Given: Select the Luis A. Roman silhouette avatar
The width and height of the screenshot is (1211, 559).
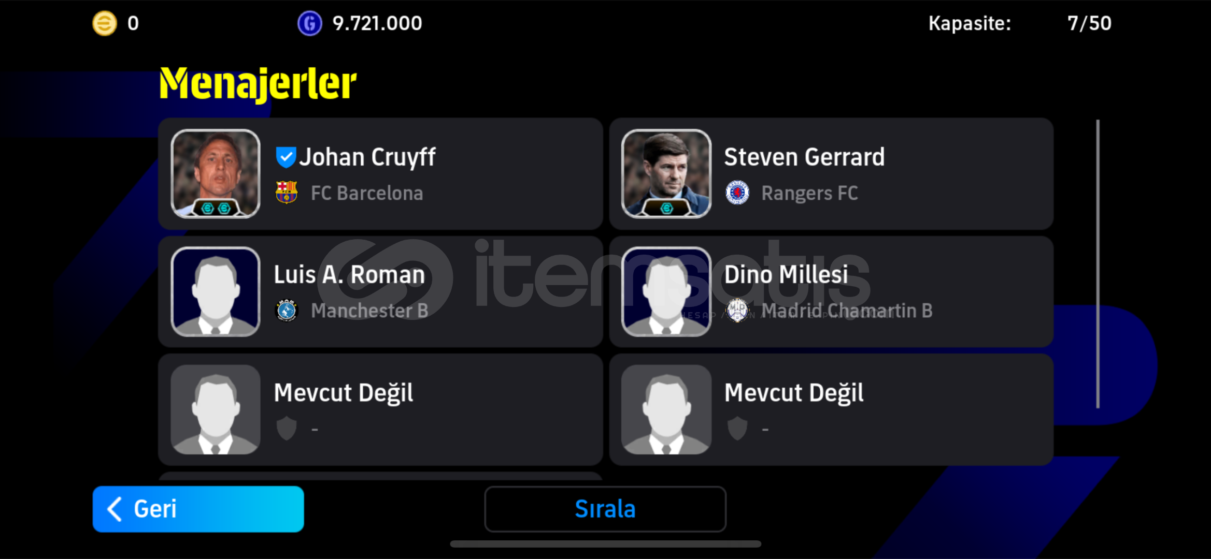Looking at the screenshot, I should click(x=216, y=291).
